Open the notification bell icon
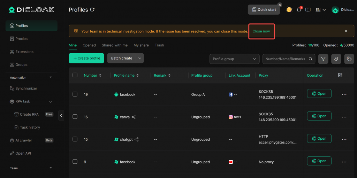The image size is (357, 178). tap(299, 10)
